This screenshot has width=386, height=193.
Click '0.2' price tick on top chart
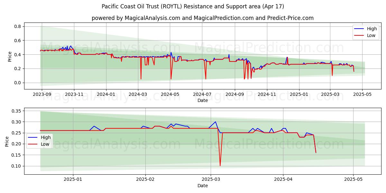(18, 69)
